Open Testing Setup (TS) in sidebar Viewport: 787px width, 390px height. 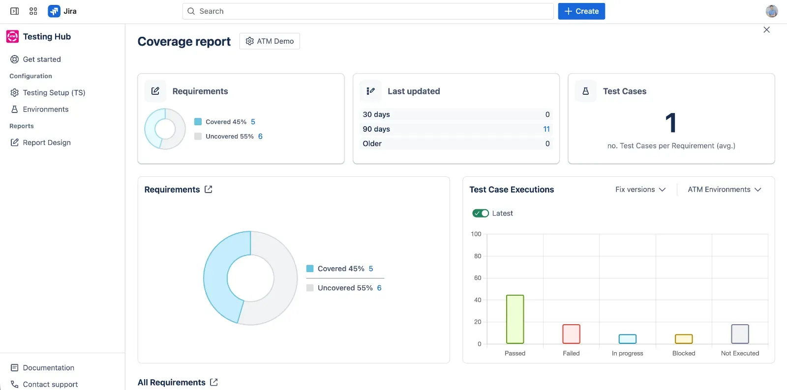coord(54,92)
